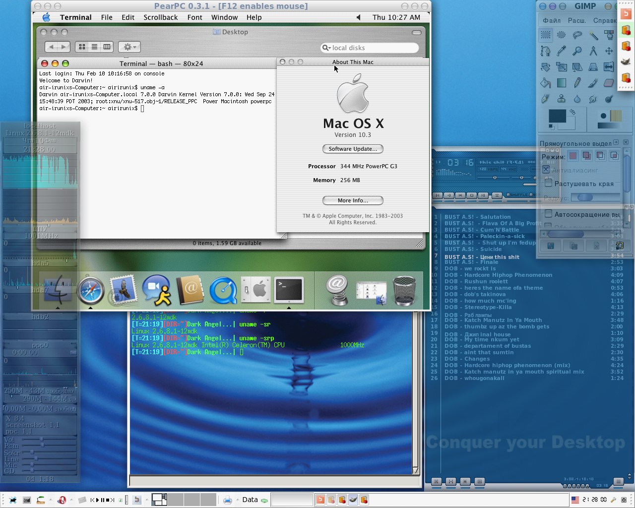
Task: Open the Scrollback menu
Action: coord(161,17)
